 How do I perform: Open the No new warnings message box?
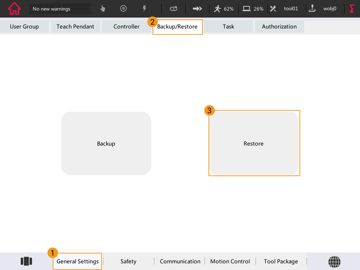tap(60, 9)
